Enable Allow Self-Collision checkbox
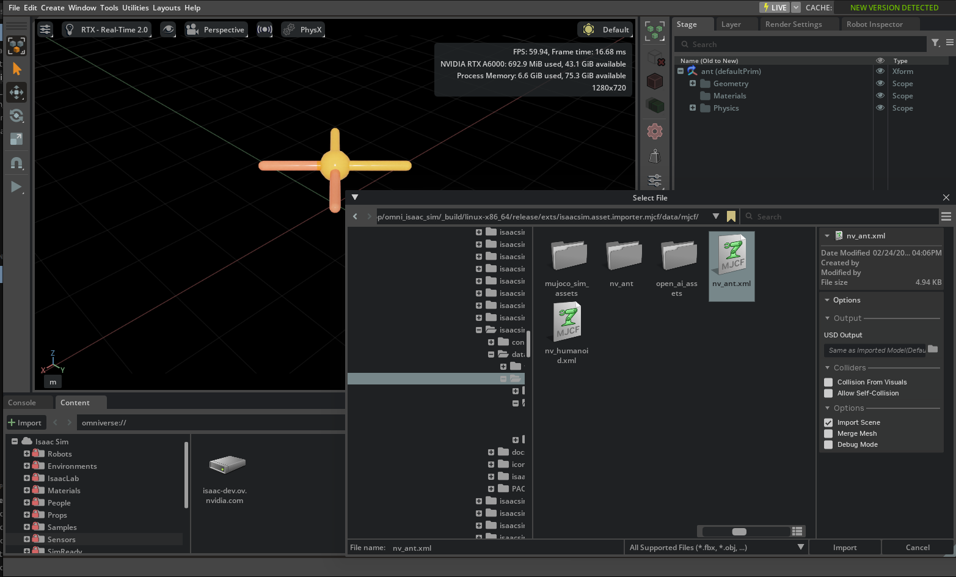The image size is (956, 577). coord(828,394)
